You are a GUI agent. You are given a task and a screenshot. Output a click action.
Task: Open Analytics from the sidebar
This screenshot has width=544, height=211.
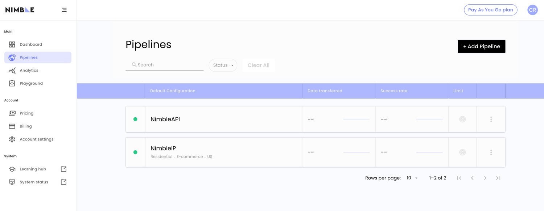(38, 70)
